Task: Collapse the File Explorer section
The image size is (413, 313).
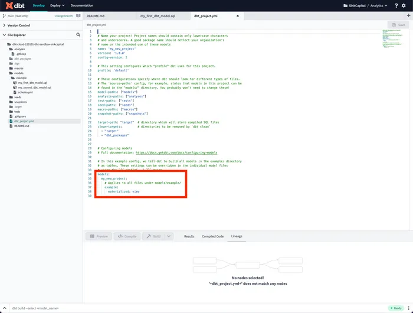Action: [x=14, y=35]
